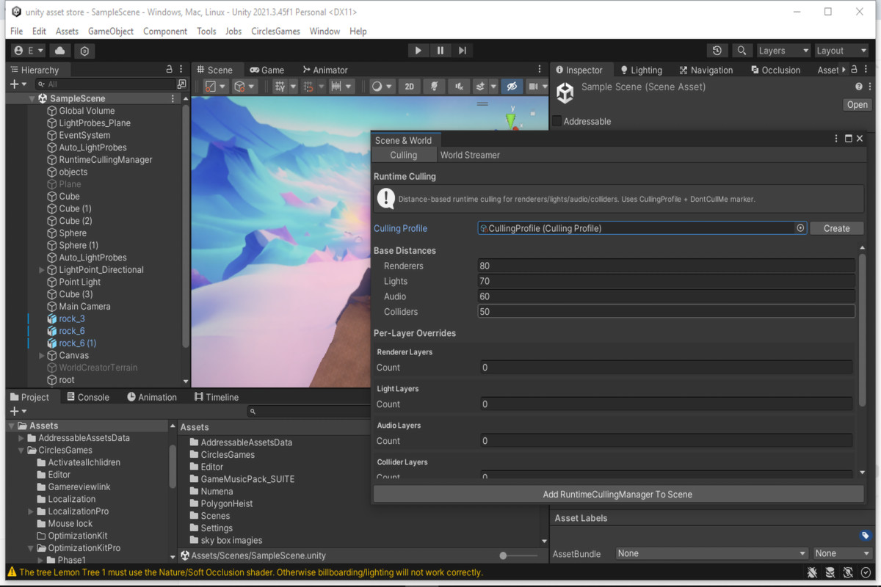The image size is (881, 587).
Task: Click the auto-generate lighting status icon
Action: coord(848,572)
